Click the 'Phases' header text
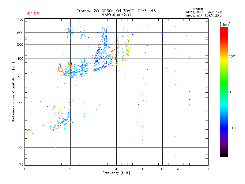Image resolution: width=245 pixels, height=184 pixels. 198,9
